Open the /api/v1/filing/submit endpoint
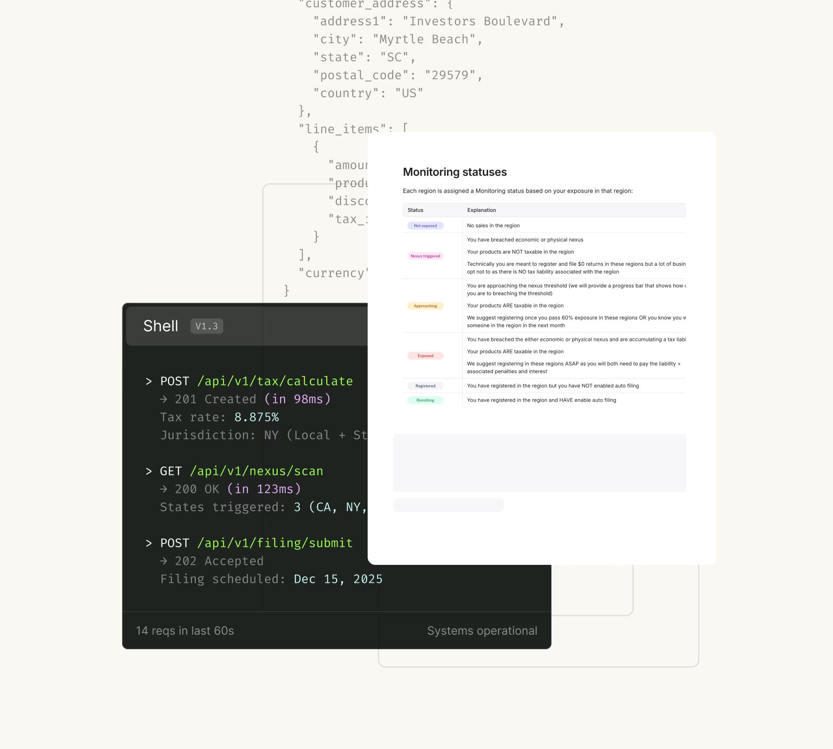 point(275,543)
